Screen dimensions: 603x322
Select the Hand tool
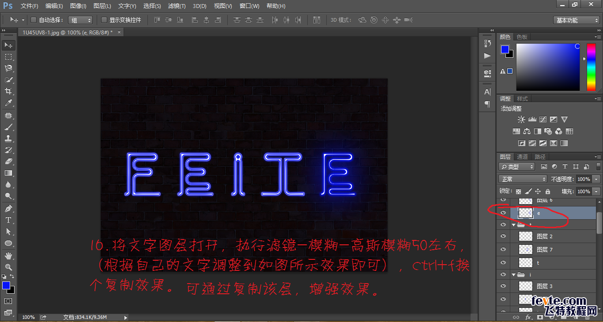pos(8,255)
